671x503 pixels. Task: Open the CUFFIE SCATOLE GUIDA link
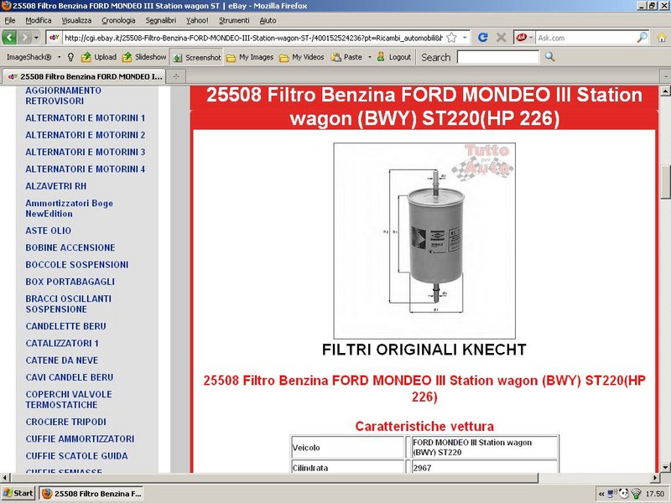click(76, 456)
